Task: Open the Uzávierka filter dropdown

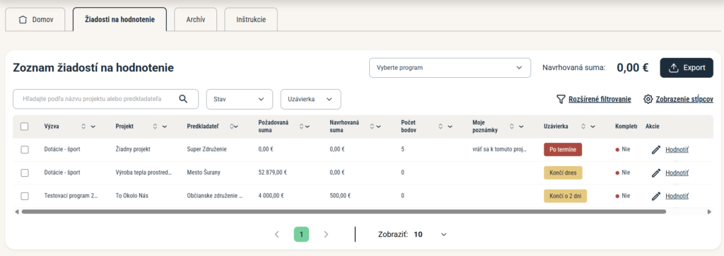Action: pyautogui.click(x=311, y=99)
